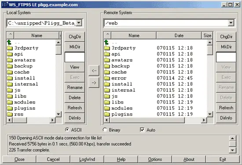Screen dimensions: 242x165
Task: Click the Exit button
Action: (x=223, y=159)
